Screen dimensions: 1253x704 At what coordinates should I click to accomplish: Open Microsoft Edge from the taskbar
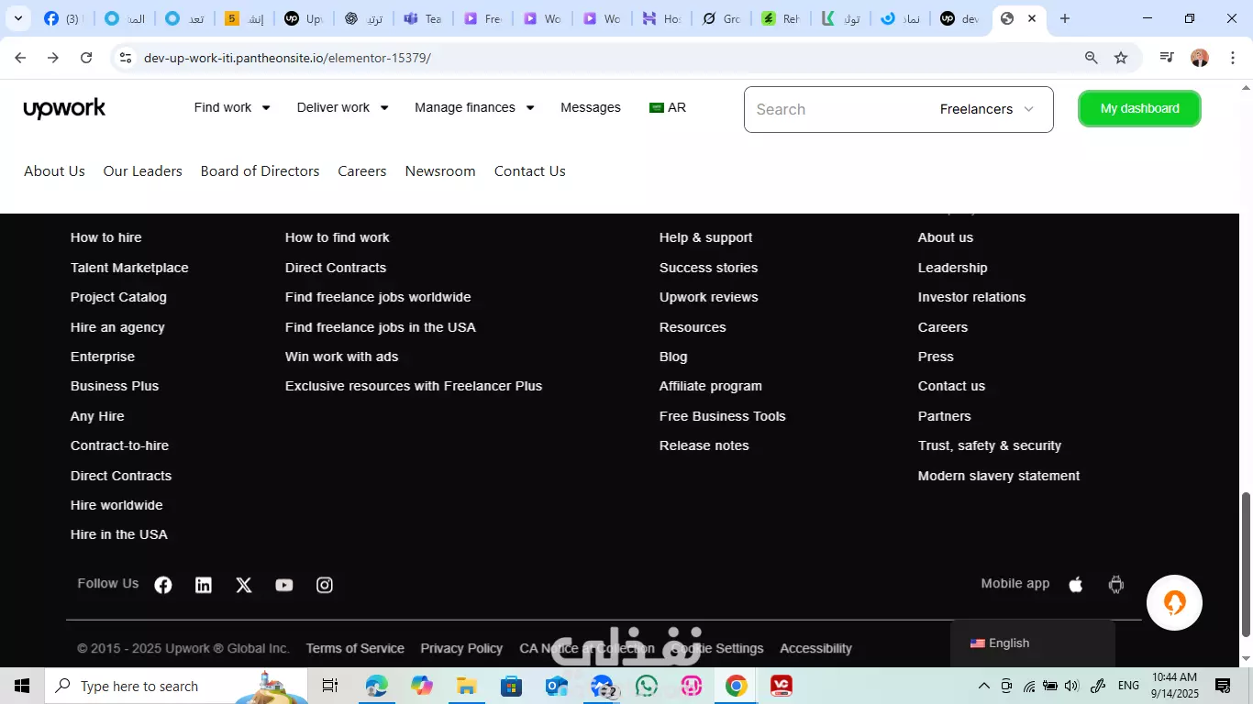pos(377,686)
